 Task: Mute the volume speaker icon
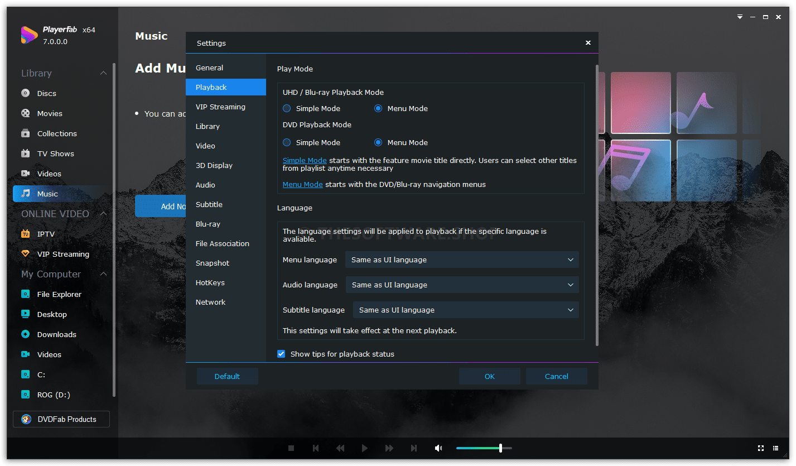[x=438, y=448]
